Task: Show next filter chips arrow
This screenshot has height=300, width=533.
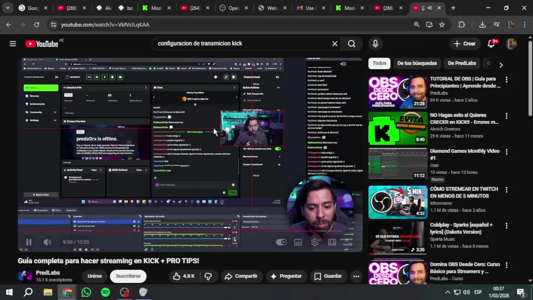Action: click(x=501, y=65)
